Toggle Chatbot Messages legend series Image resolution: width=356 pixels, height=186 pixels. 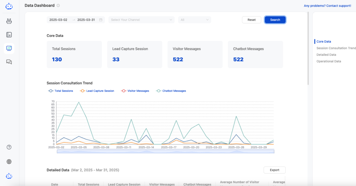coord(171,91)
